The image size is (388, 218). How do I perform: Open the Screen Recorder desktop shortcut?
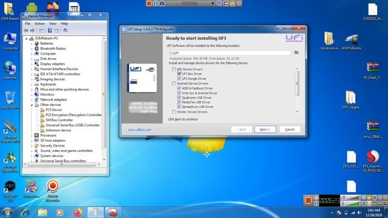53,190
